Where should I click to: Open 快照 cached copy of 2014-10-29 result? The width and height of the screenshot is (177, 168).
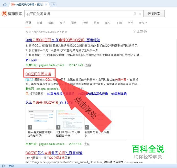pyautogui.click(x=88, y=65)
